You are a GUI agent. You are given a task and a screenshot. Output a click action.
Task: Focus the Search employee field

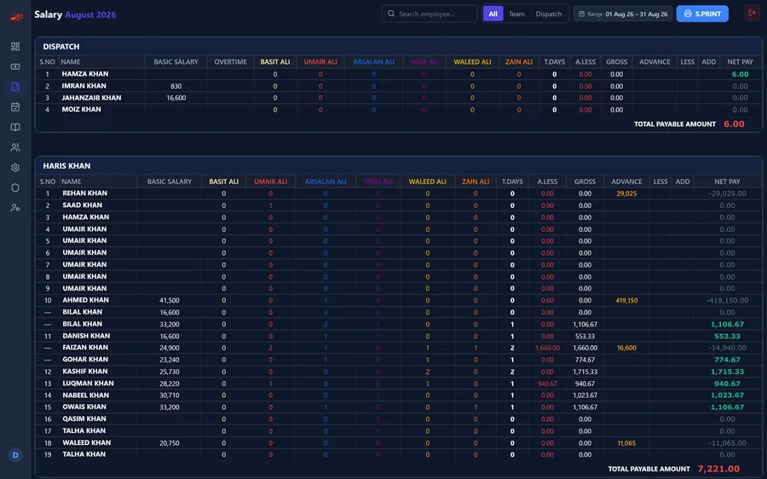[429, 14]
